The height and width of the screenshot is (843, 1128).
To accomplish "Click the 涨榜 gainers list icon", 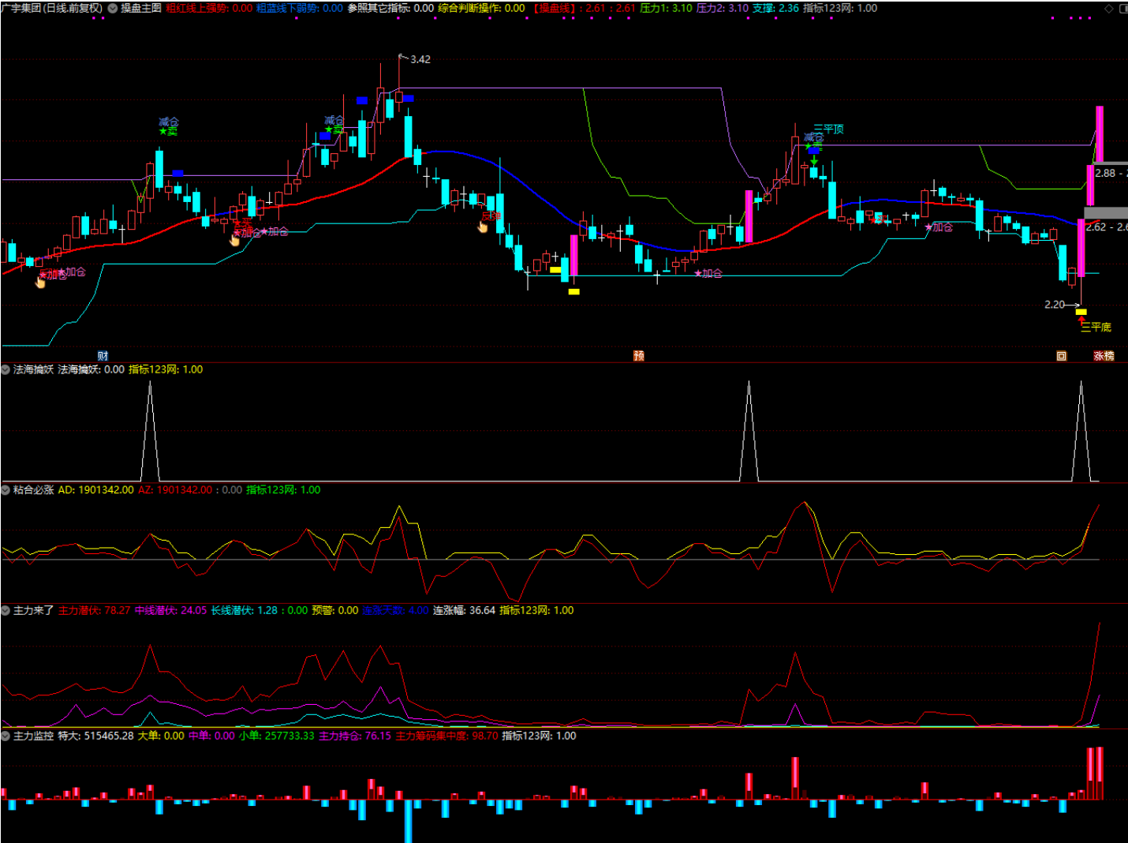I will [x=1104, y=356].
